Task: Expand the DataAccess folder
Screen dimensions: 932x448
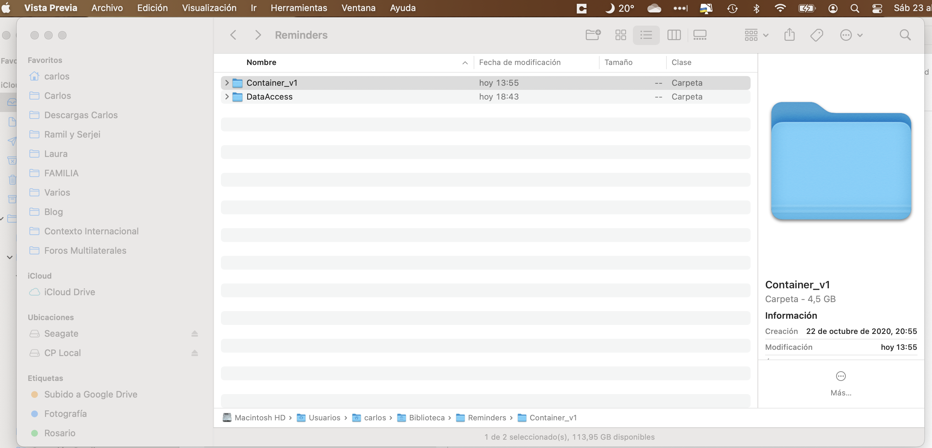Action: [x=227, y=96]
